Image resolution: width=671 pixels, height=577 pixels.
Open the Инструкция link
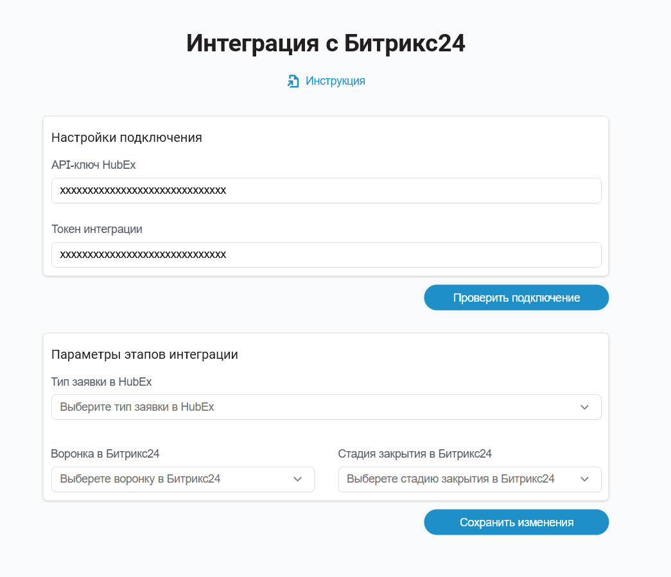pos(335,81)
